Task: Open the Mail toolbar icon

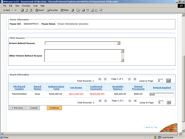Action: [78, 10]
